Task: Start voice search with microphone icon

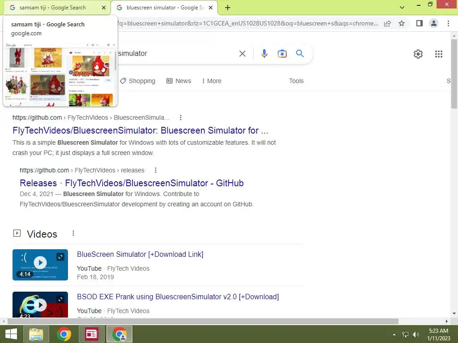Action: tap(264, 54)
